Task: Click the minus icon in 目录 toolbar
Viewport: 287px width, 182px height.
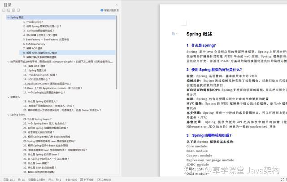Action: (x=18, y=10)
